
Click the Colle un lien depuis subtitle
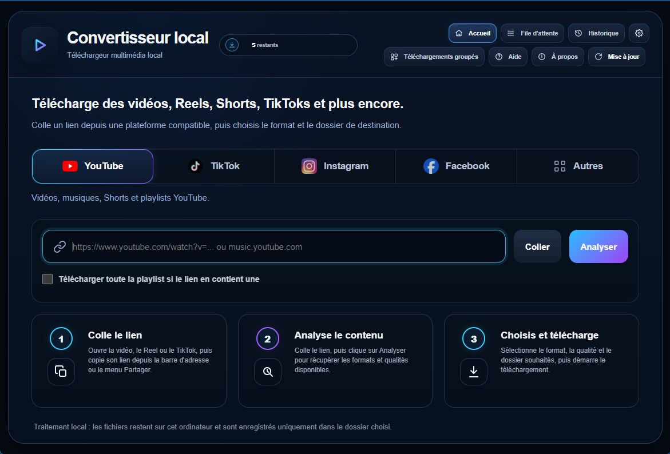click(216, 125)
